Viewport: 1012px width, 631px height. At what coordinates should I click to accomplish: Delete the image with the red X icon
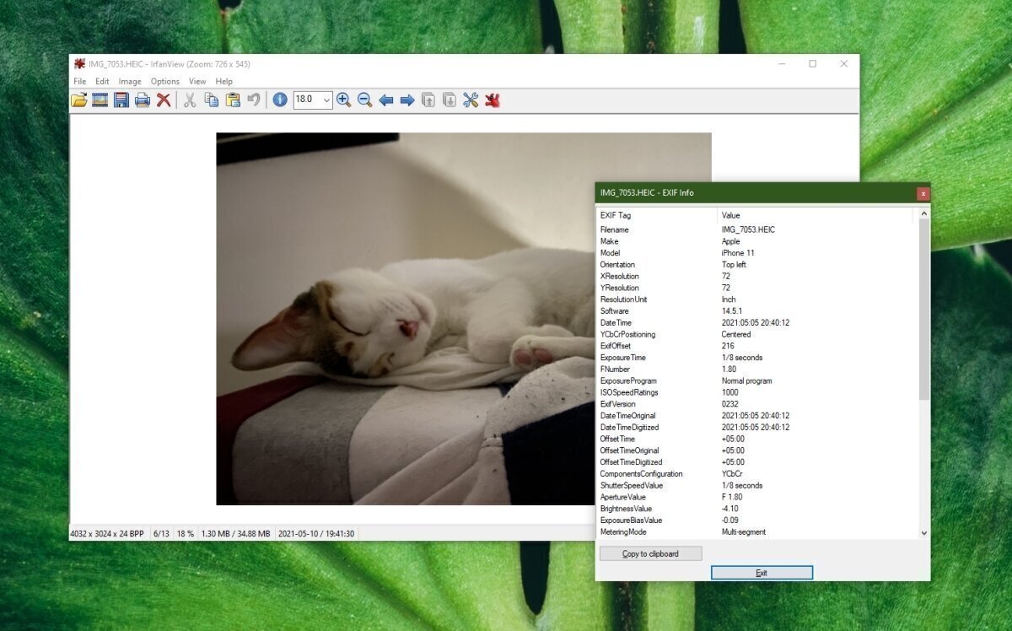(x=163, y=100)
